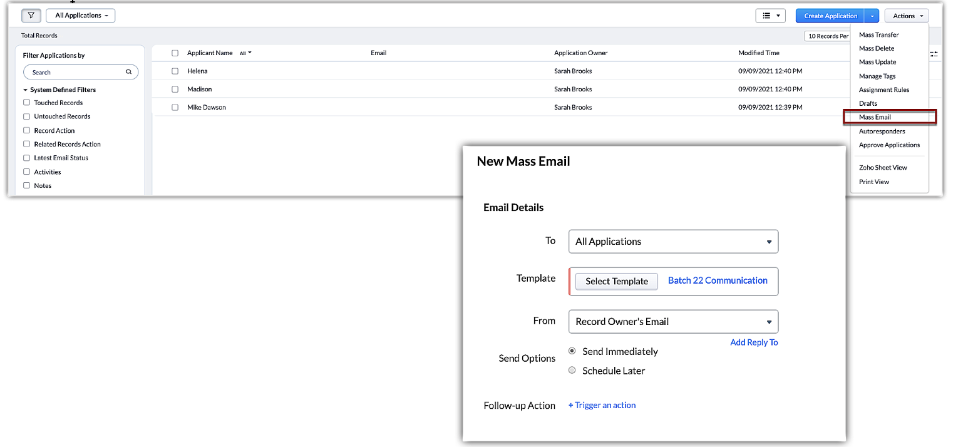Click the Add Reply To link

click(x=754, y=342)
